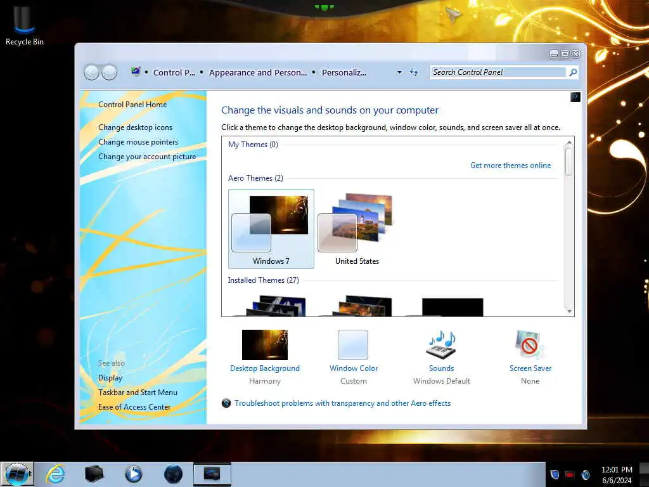Screen dimensions: 649x487
Task: Open Change desktop icons link
Action: (x=136, y=127)
